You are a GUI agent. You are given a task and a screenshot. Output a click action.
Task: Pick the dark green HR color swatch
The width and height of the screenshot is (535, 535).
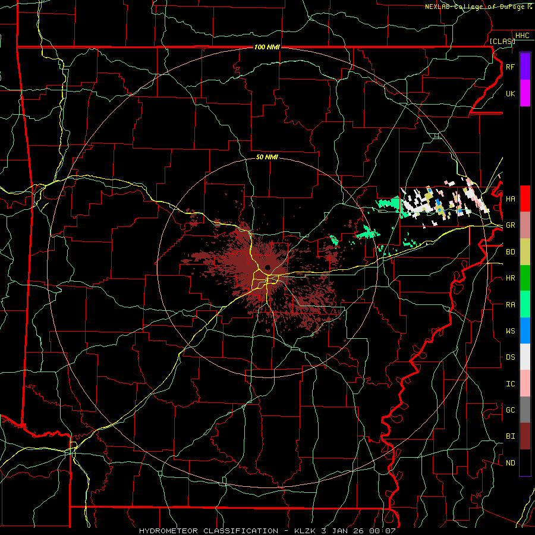click(x=525, y=278)
